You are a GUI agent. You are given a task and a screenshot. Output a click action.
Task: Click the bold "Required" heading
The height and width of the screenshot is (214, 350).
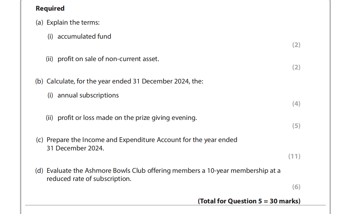coord(50,8)
